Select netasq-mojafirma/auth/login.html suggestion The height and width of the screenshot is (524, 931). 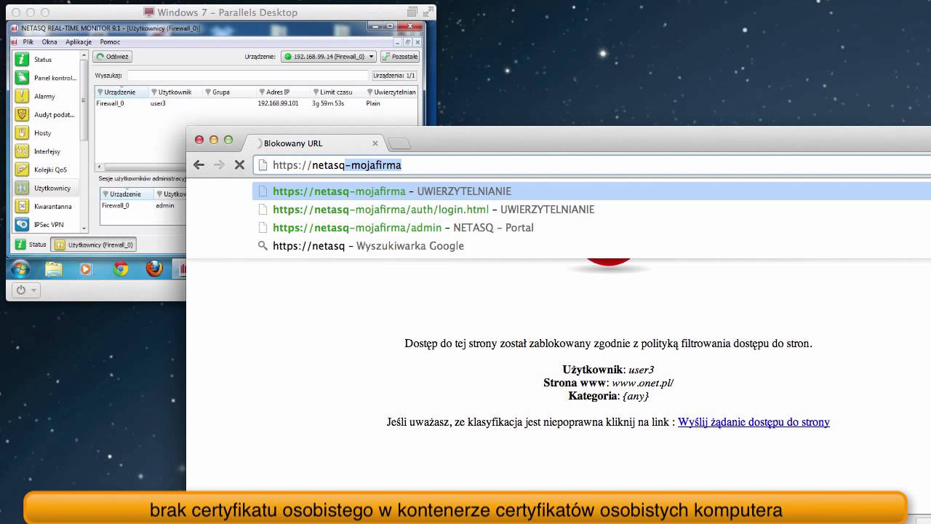point(591,210)
